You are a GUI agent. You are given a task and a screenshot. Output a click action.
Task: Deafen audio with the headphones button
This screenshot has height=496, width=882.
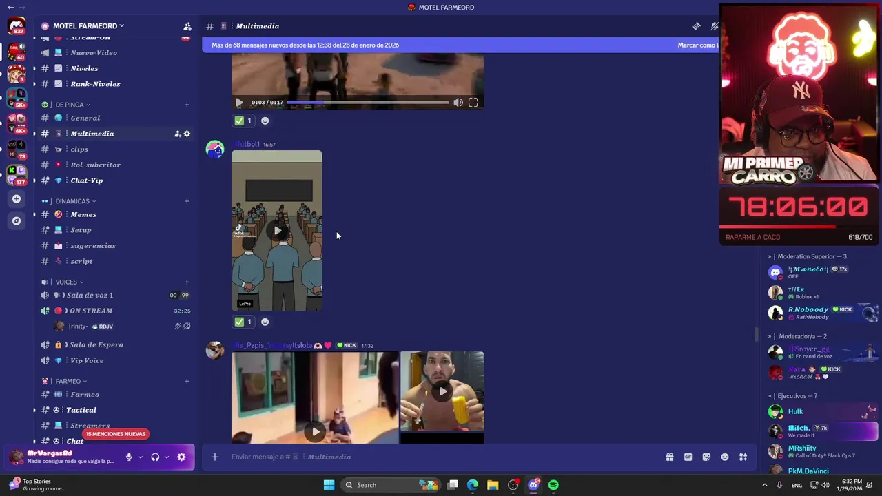click(x=155, y=457)
